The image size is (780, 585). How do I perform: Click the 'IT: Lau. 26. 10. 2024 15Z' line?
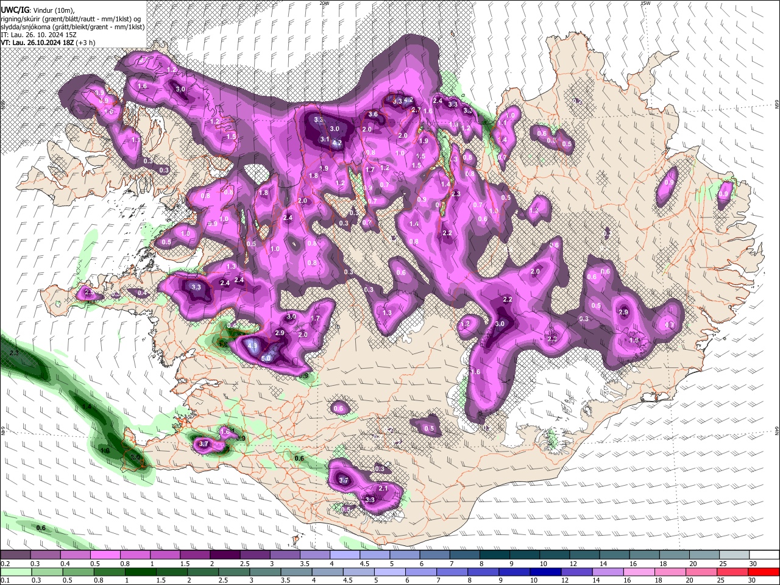tap(38, 35)
